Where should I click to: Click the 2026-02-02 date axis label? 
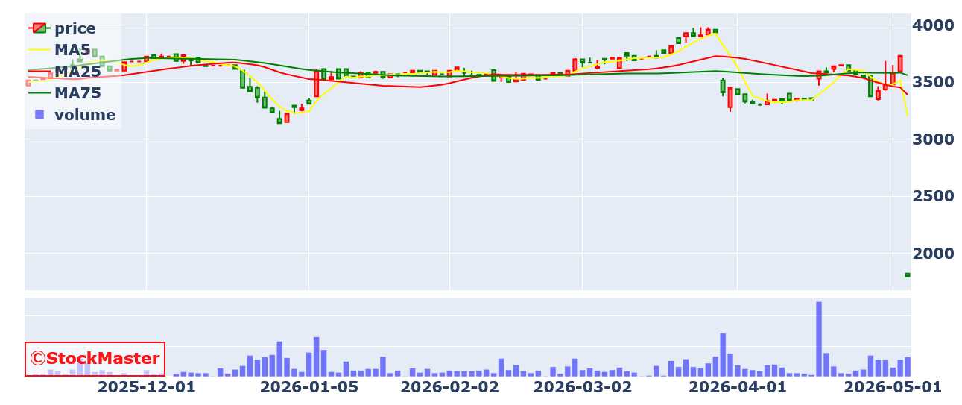[449, 387]
